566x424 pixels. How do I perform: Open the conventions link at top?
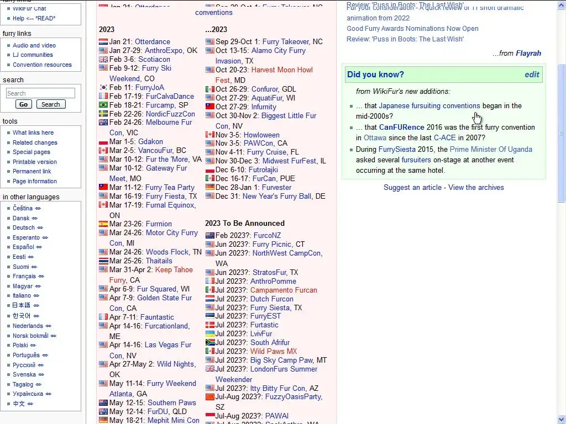tap(214, 13)
